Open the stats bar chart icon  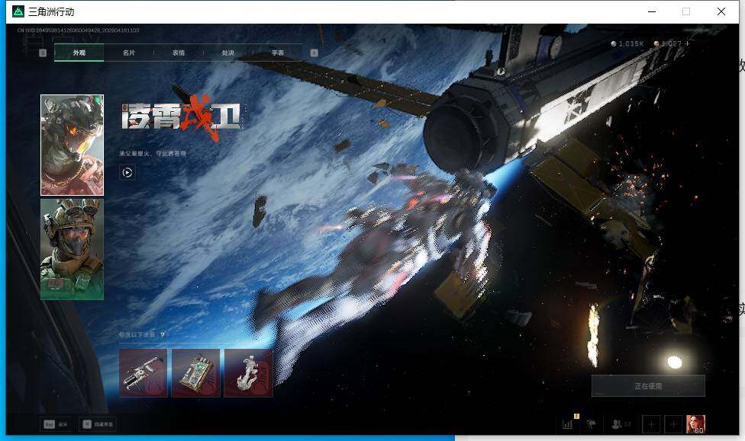(567, 424)
